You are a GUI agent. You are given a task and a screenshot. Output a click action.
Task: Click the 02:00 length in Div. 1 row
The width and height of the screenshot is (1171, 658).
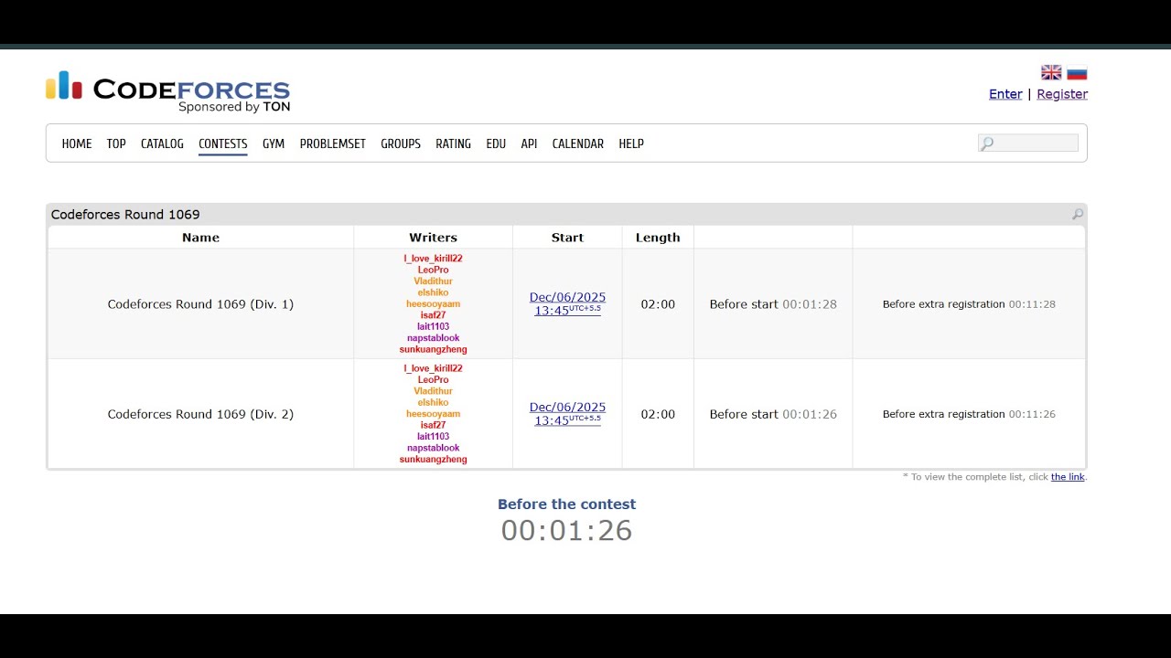(658, 304)
